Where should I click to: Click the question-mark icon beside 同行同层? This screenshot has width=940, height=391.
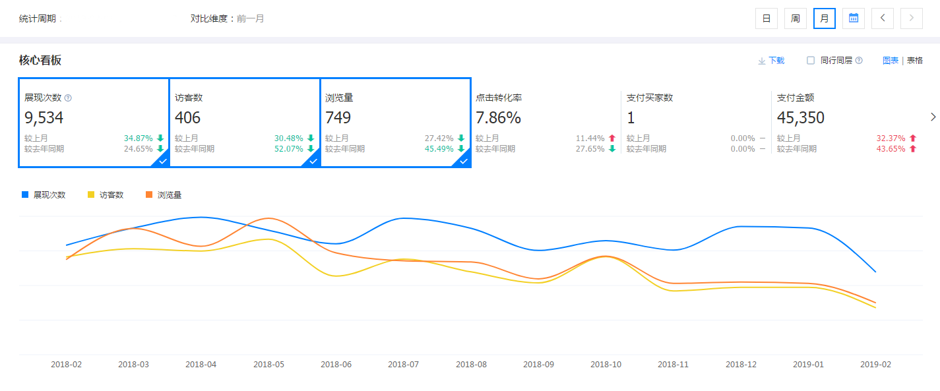tap(858, 60)
